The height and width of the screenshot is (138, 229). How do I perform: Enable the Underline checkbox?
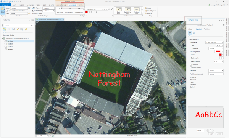pyautogui.click(x=191, y=64)
